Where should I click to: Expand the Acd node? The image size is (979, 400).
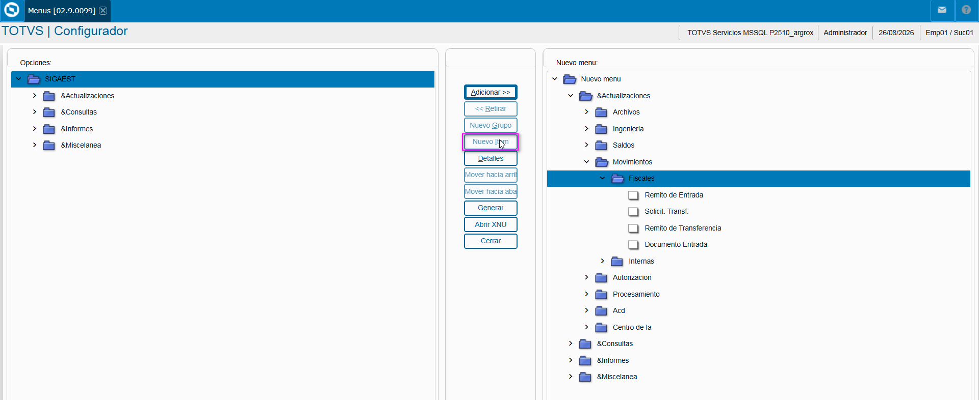586,310
